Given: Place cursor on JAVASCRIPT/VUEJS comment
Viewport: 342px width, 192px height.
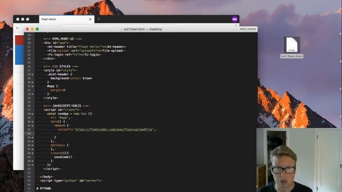Looking at the screenshot, I should 66,106.
